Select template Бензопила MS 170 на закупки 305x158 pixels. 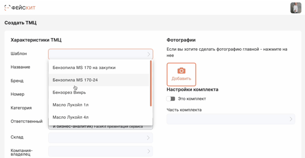pos(99,68)
